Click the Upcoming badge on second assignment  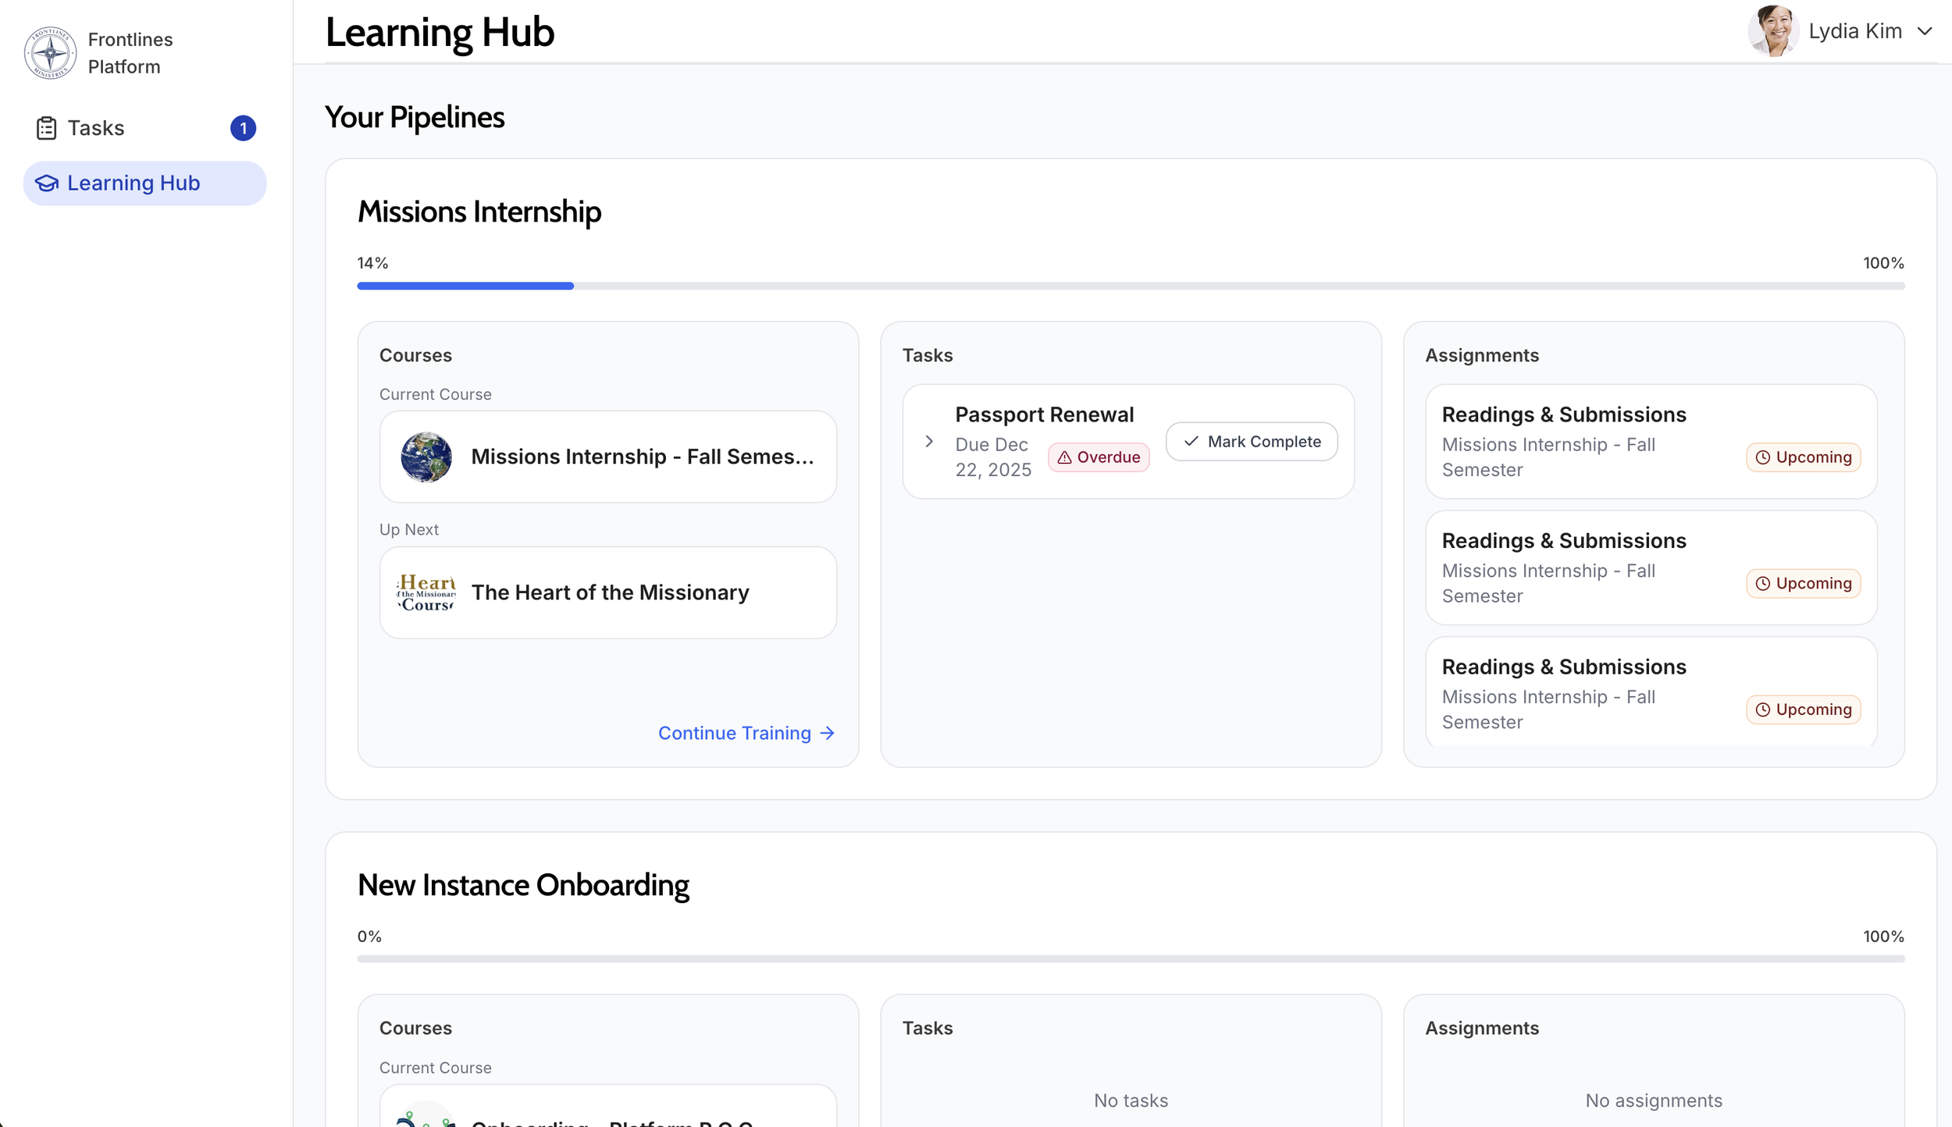(1804, 584)
